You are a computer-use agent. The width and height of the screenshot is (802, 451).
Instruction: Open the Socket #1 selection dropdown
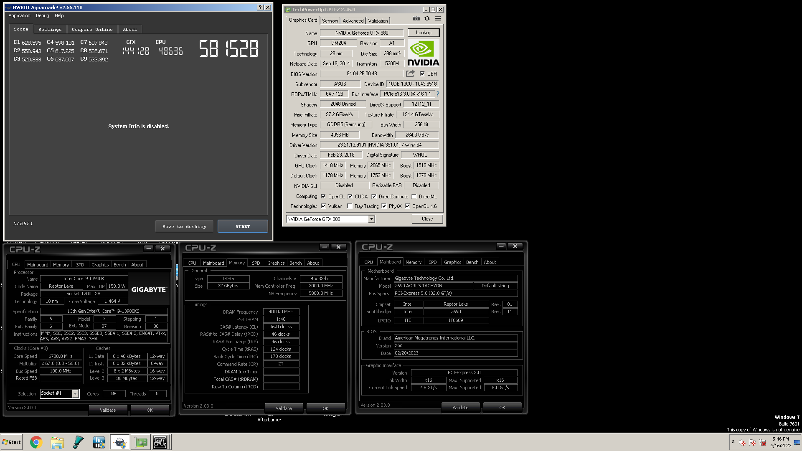[75, 394]
